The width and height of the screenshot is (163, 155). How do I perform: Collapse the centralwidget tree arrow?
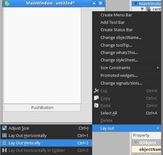142,9
